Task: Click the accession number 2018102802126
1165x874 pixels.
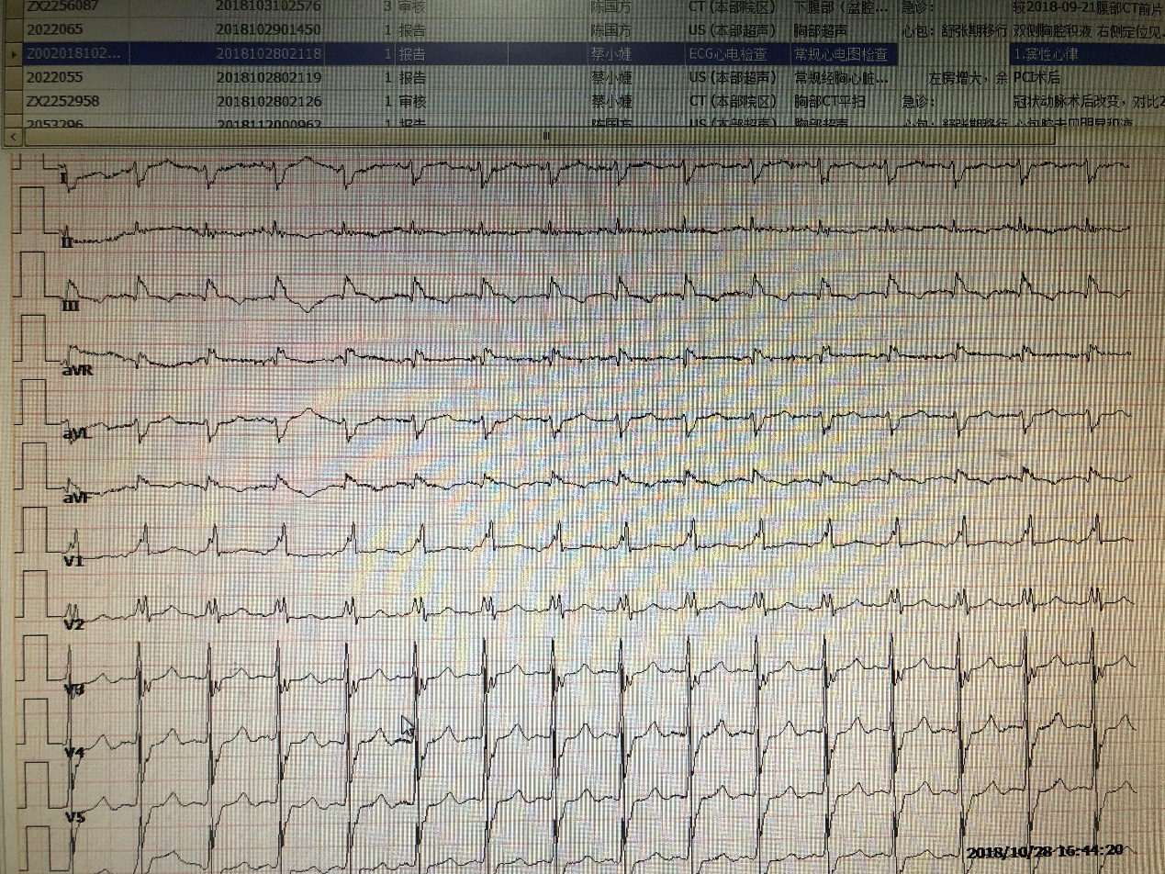Action: 268,101
